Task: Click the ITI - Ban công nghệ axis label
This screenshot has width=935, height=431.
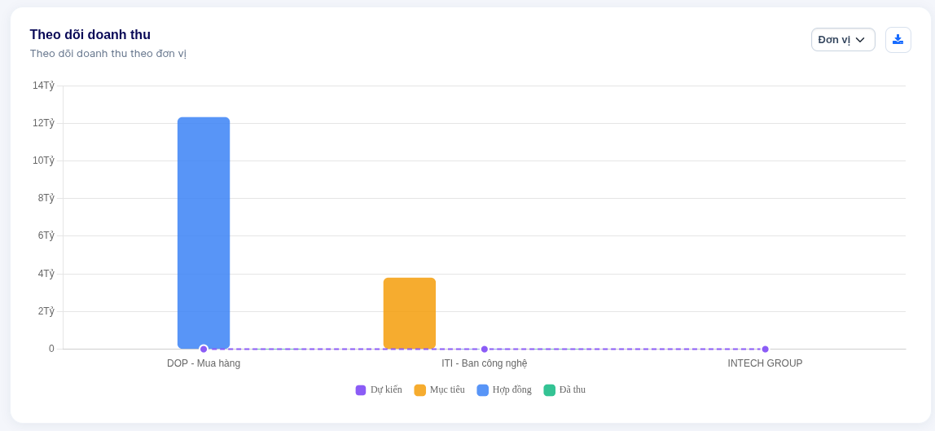Action: coord(484,363)
